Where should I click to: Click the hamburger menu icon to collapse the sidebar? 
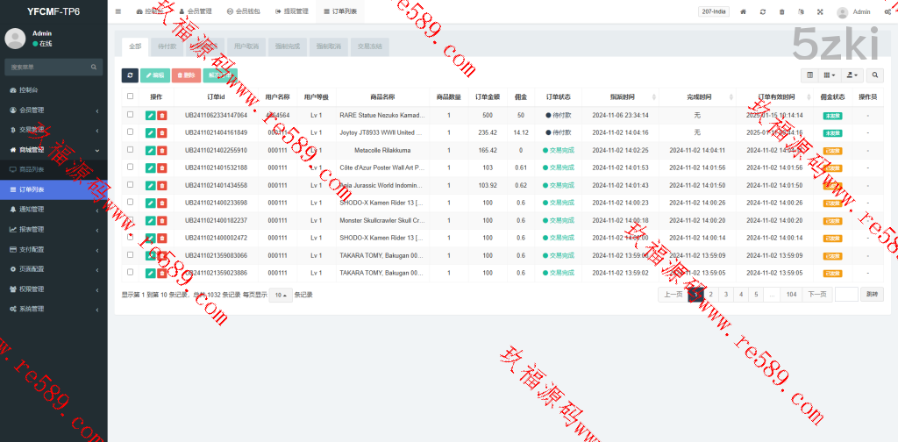(x=118, y=11)
